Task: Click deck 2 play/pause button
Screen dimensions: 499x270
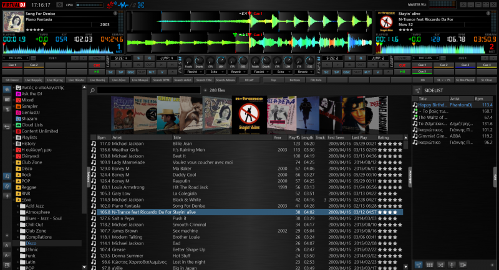Action: (x=402, y=72)
